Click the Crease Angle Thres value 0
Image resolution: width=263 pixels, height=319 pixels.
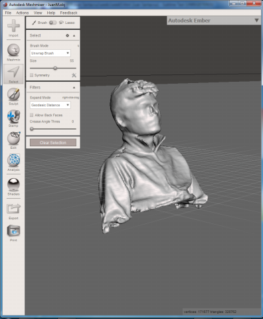point(72,122)
